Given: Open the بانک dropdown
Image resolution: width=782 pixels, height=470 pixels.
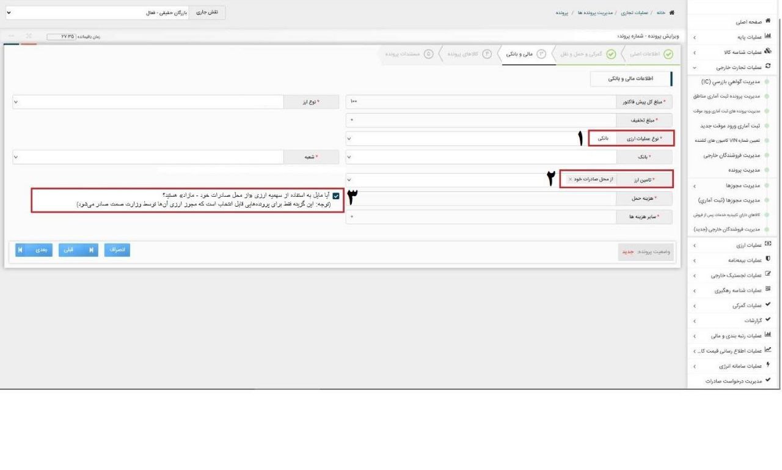Looking at the screenshot, I should click(x=480, y=157).
